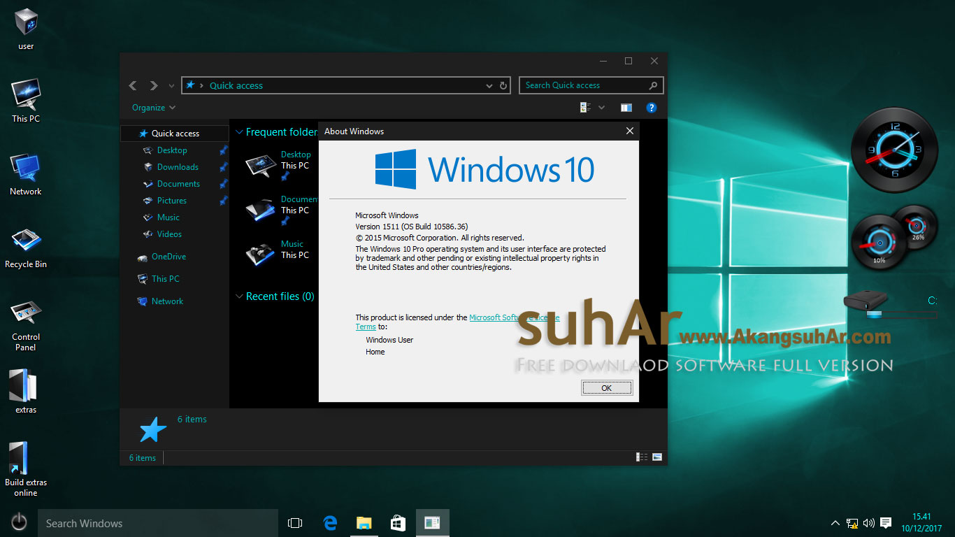Open Build extras online shortcut
Screen dimensions: 955x537
(x=26, y=469)
